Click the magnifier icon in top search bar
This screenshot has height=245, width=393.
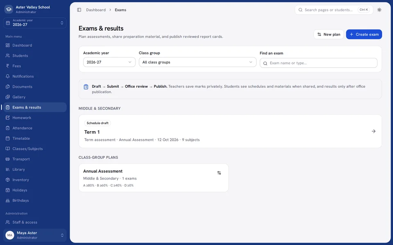(300, 10)
